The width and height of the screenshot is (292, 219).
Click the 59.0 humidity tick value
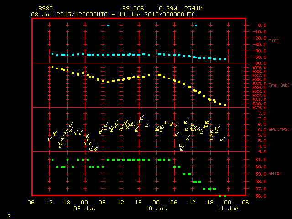pos(261,174)
